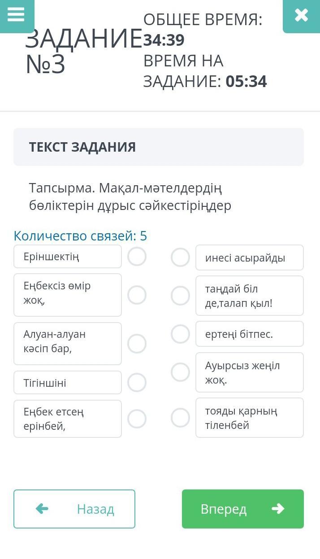Click the Еріншектің answer box
The image size is (320, 559).
pyautogui.click(x=68, y=257)
